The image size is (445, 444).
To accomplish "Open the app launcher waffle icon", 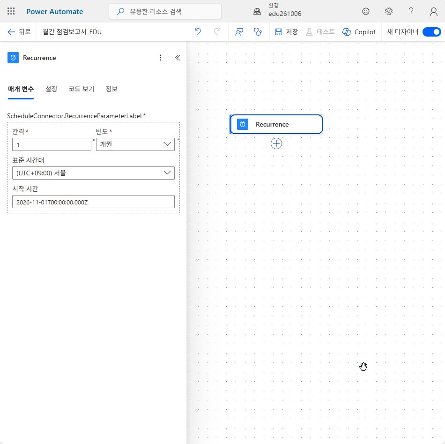I will (11, 11).
